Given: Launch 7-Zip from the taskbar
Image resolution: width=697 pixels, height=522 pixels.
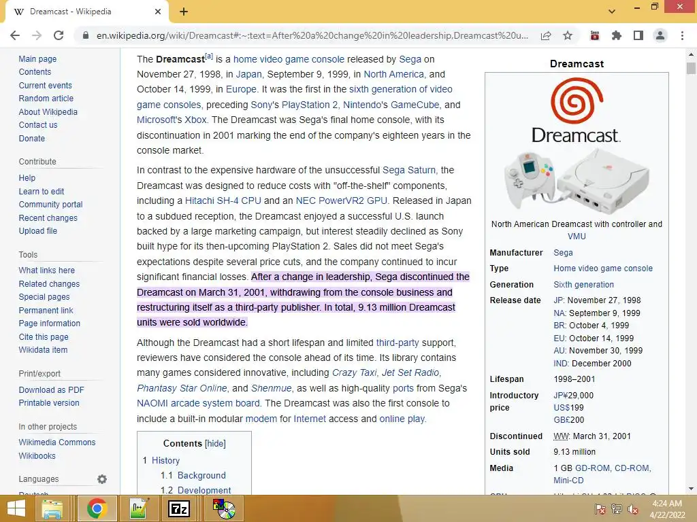Looking at the screenshot, I should (x=179, y=508).
